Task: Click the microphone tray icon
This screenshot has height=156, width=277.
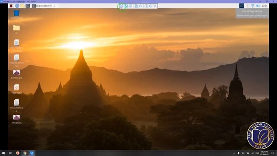Action: tap(238, 153)
